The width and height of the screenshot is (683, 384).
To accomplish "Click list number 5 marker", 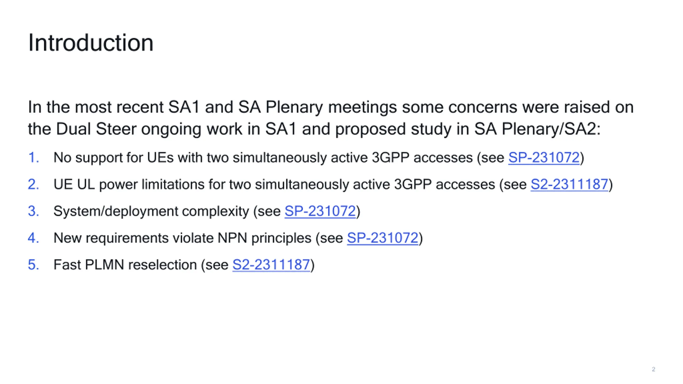I will coord(34,265).
